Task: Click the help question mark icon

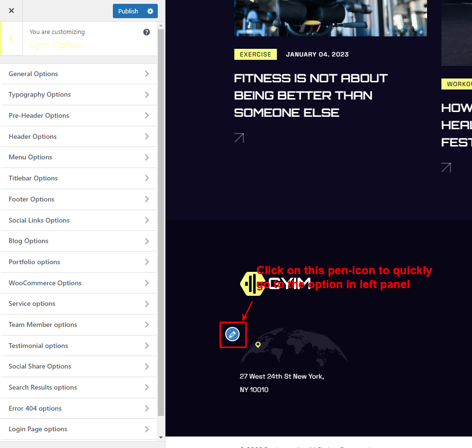Action: 146,32
